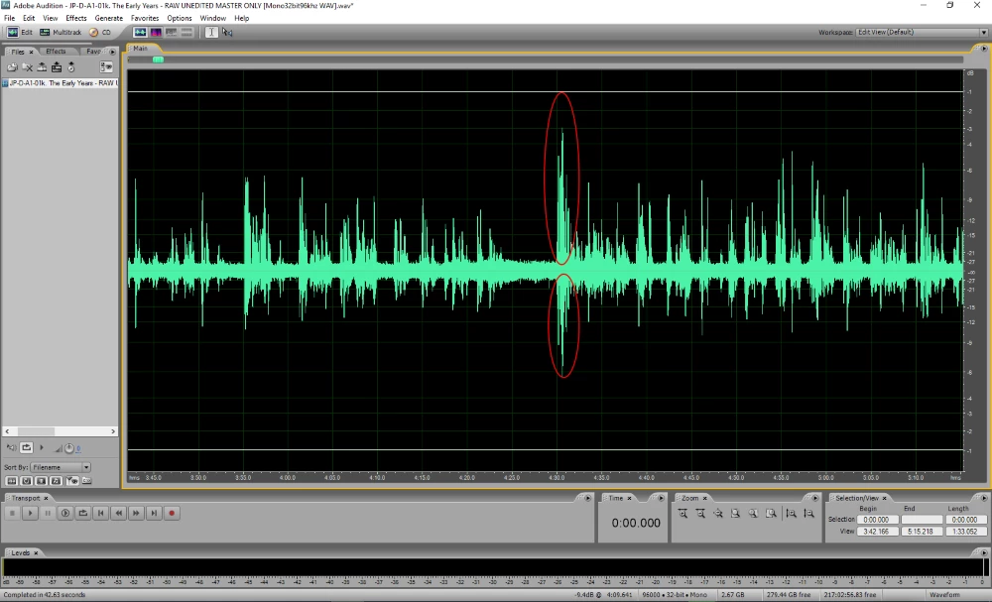Toggle show loop files filter button
992x602 pixels.
click(x=27, y=481)
